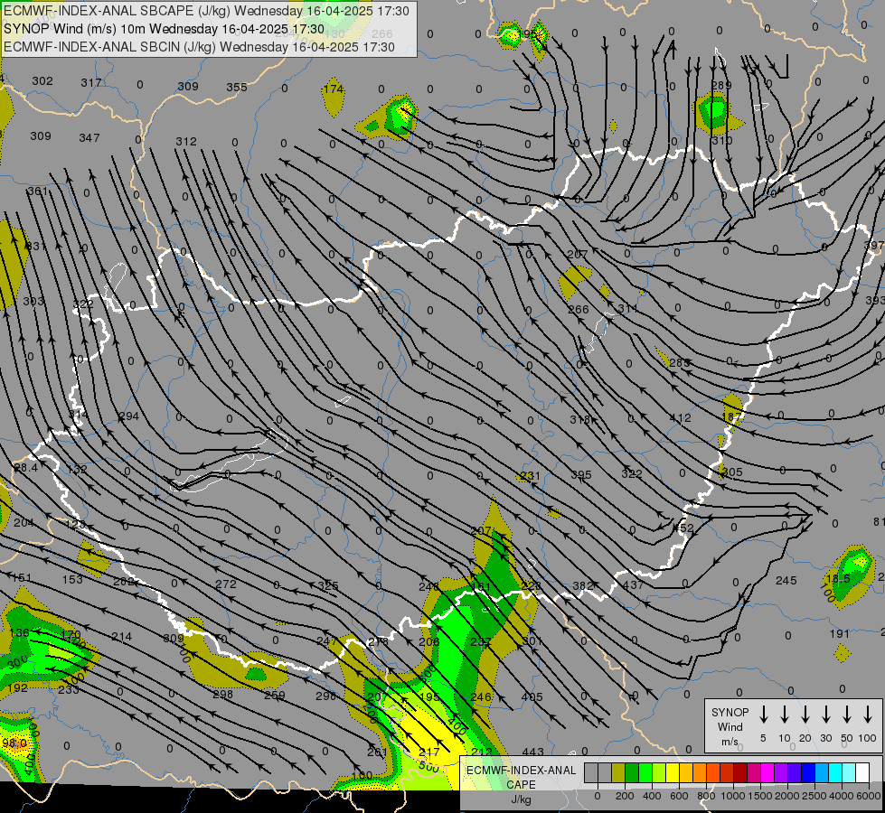Click the map value 355

point(237,87)
